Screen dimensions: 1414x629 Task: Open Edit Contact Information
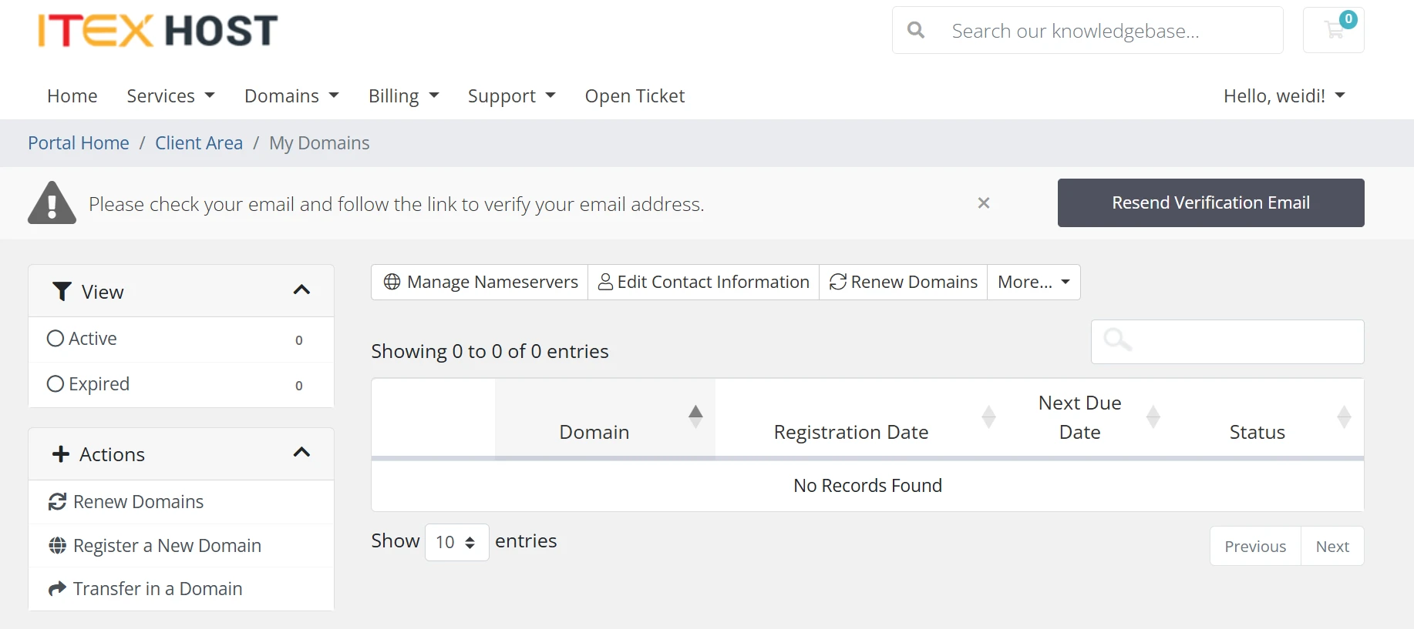click(703, 282)
